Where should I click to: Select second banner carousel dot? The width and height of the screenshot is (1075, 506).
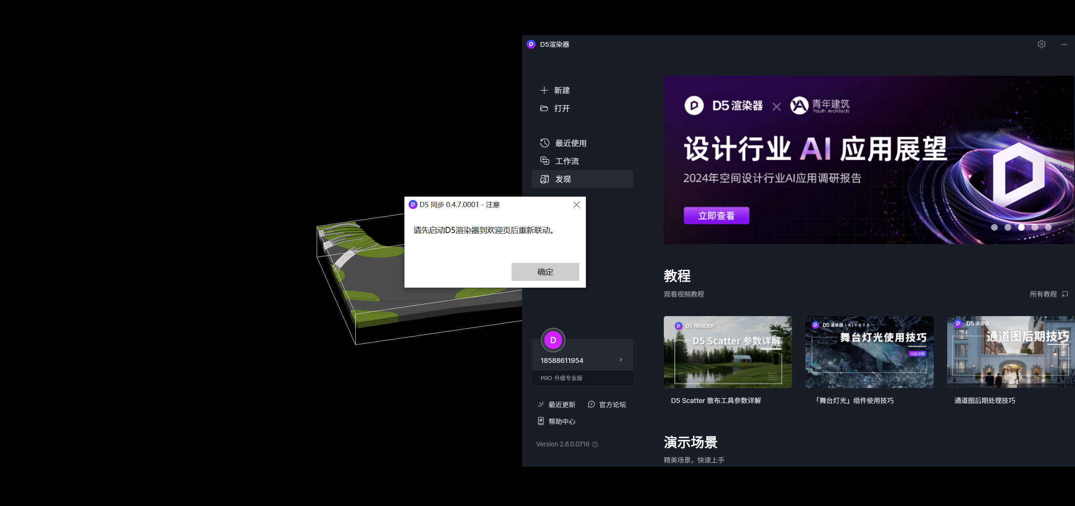pyautogui.click(x=1008, y=227)
